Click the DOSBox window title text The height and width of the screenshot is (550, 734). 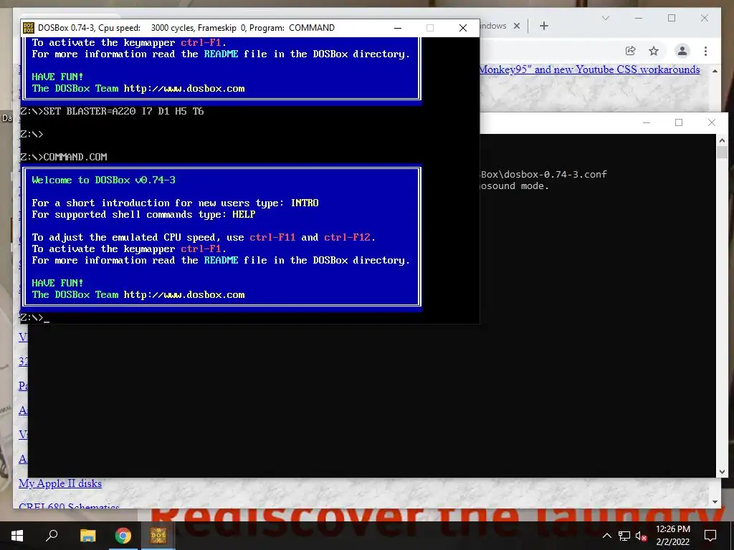click(x=186, y=28)
